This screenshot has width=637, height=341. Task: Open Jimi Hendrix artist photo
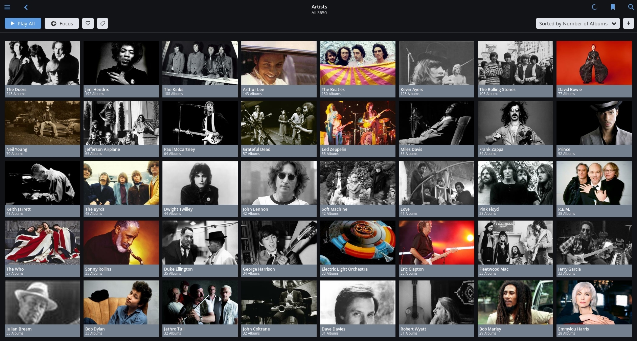pos(121,63)
